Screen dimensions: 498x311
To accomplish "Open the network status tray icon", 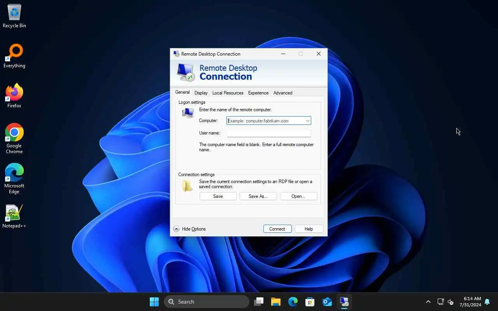I will (440, 302).
